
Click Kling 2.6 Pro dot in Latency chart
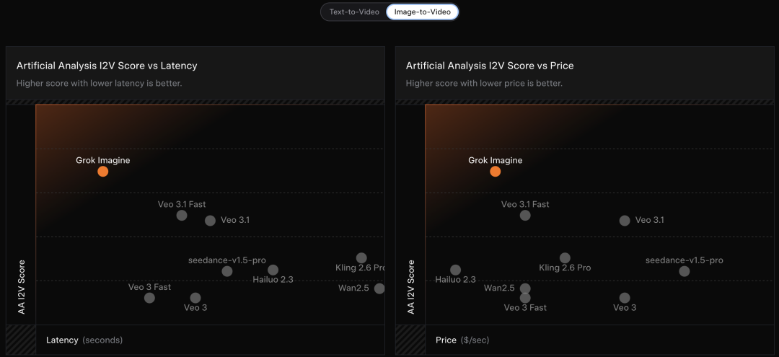[361, 258]
